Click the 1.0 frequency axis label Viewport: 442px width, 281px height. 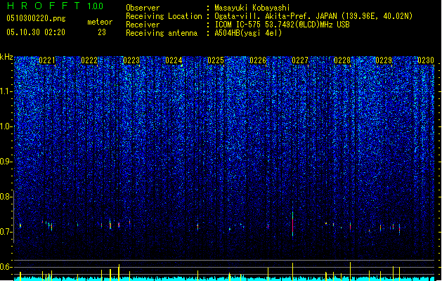coord(6,126)
